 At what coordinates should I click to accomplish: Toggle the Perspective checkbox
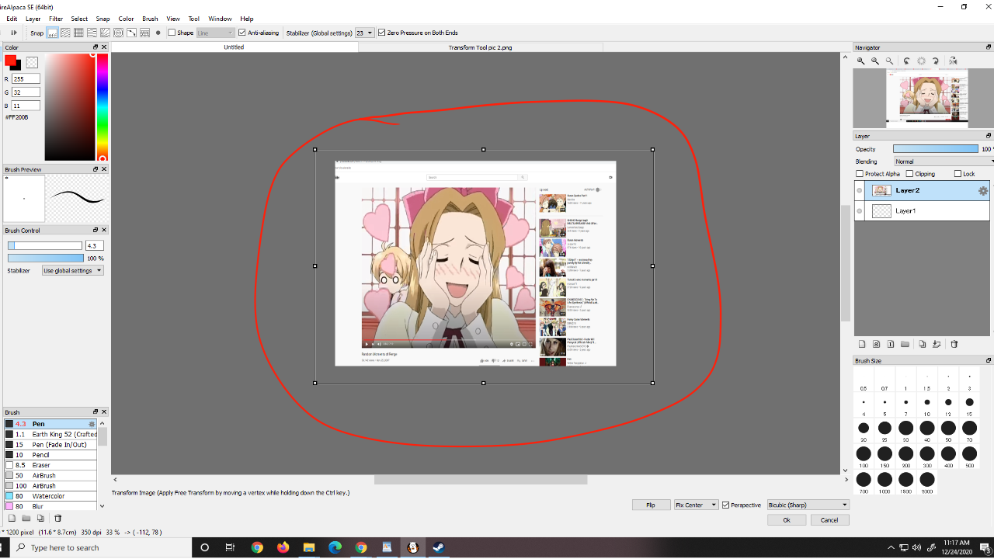(726, 505)
